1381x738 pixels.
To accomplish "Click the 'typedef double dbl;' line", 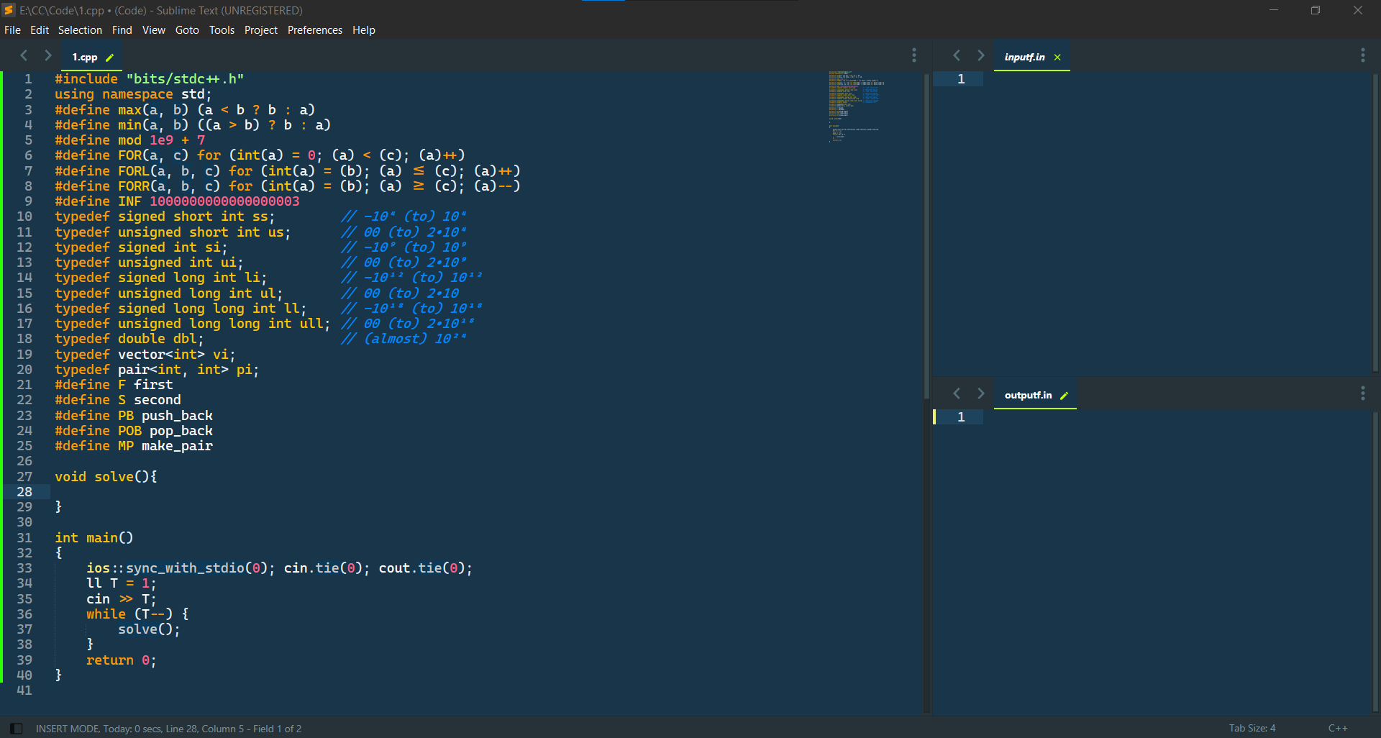I will point(129,339).
